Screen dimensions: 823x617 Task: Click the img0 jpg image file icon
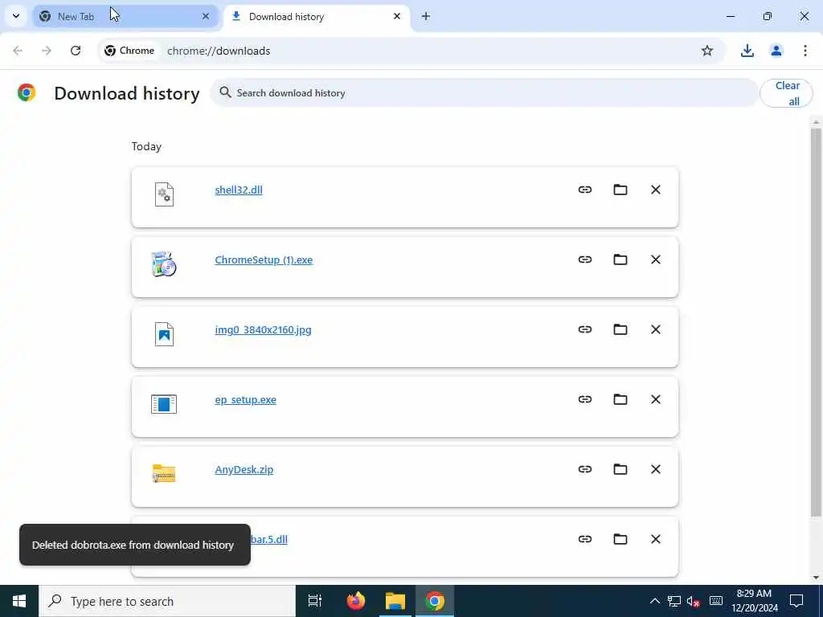point(164,334)
